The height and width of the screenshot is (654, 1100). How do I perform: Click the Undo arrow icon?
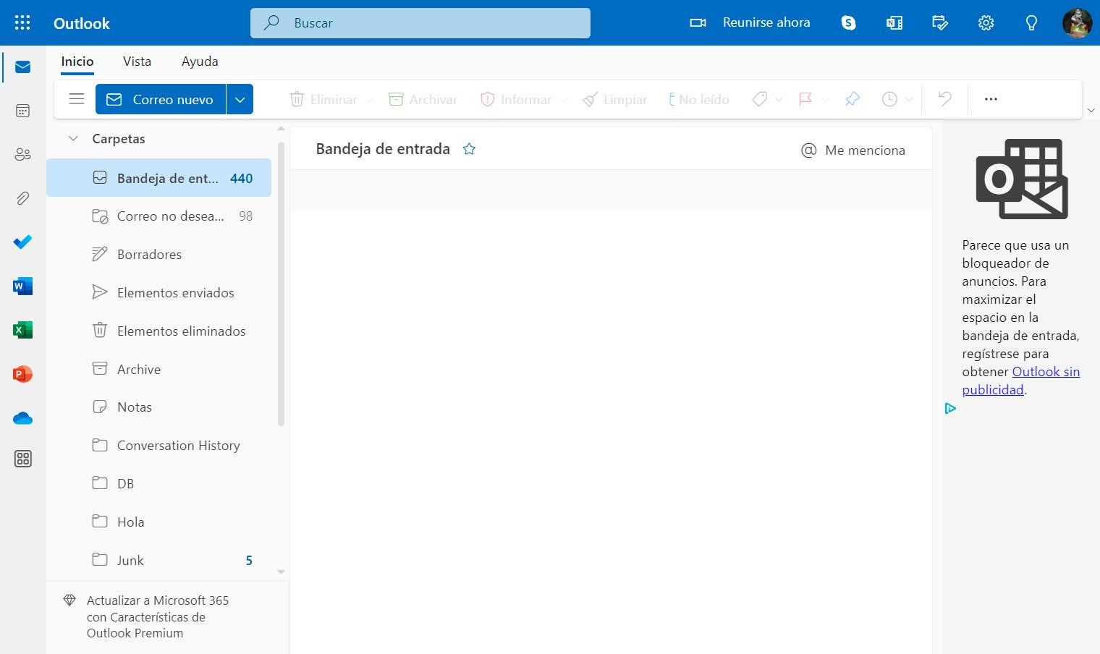pyautogui.click(x=944, y=98)
